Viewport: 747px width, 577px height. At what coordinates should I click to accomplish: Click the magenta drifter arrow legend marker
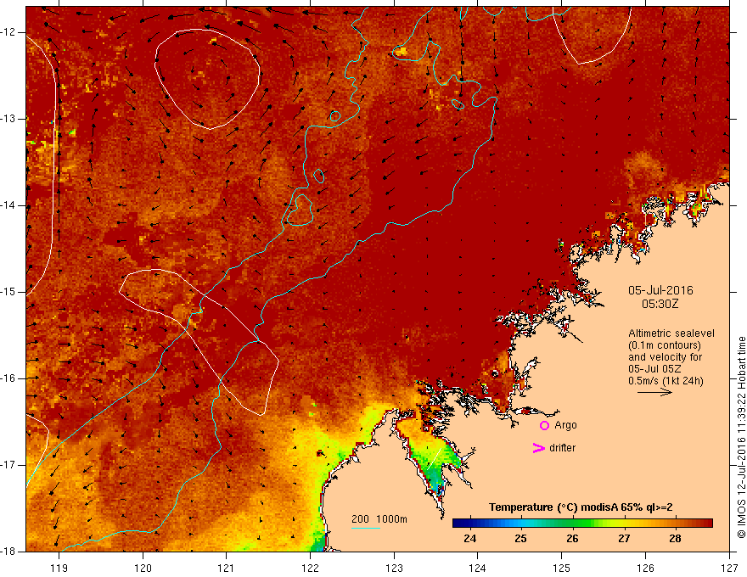[538, 448]
